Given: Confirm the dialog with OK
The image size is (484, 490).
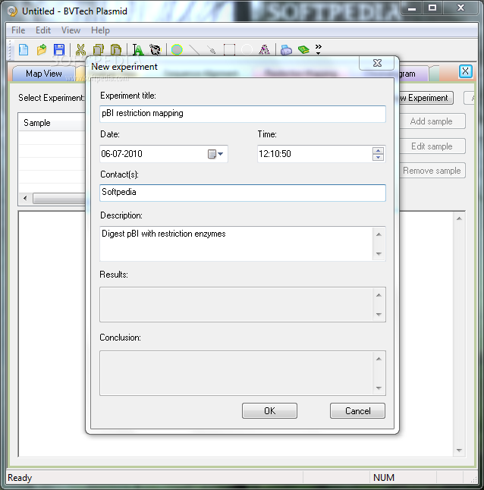Looking at the screenshot, I should pos(269,410).
